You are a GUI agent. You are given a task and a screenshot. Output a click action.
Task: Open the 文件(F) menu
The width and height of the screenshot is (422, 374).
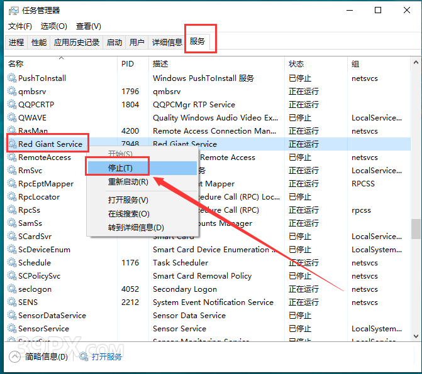20,26
